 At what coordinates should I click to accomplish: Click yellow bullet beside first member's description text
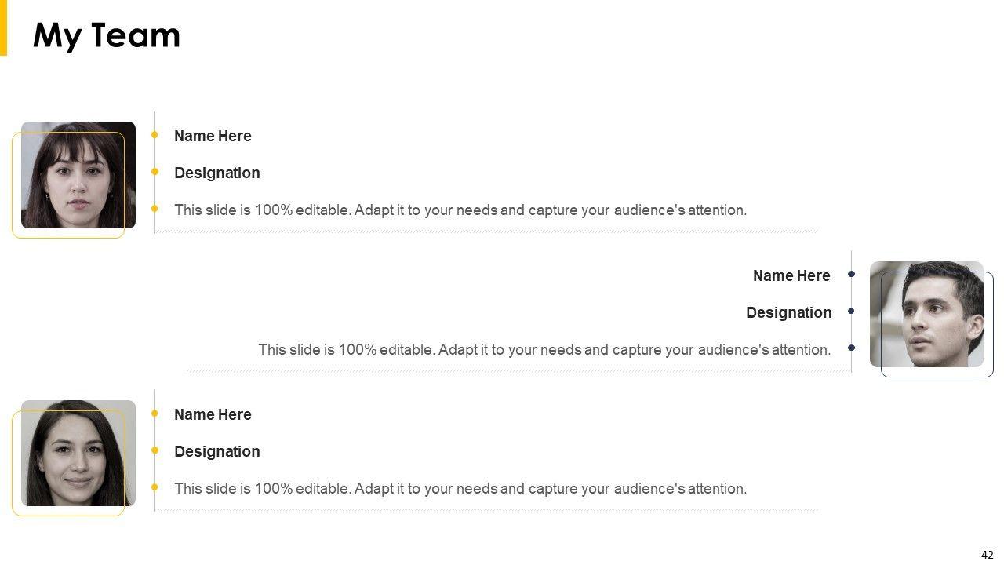(x=155, y=209)
